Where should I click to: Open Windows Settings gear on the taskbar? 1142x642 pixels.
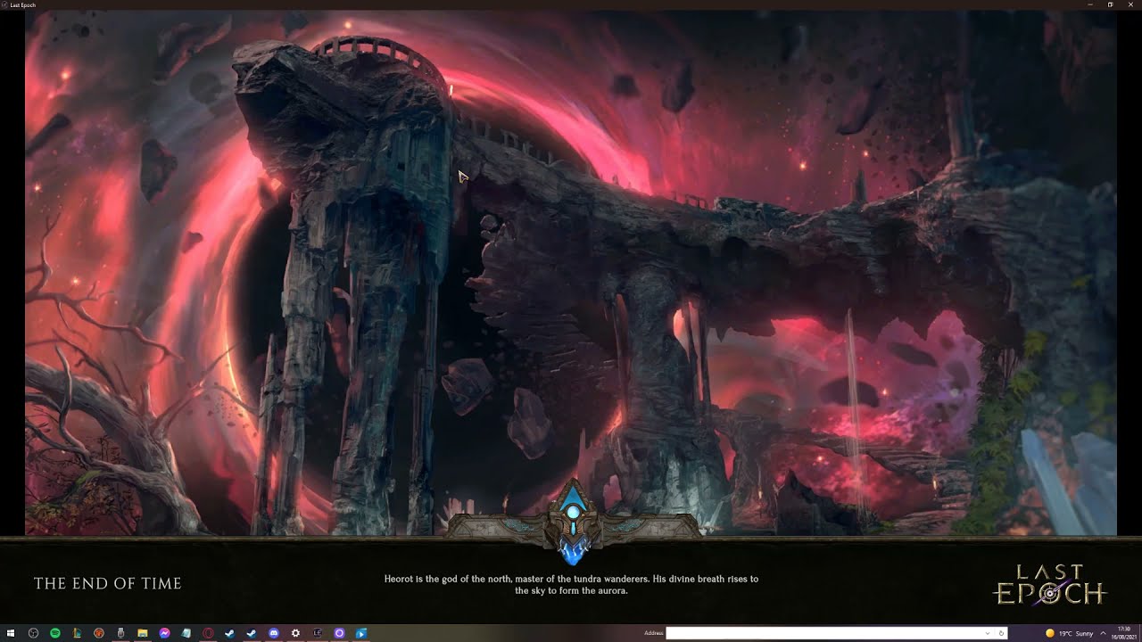pyautogui.click(x=295, y=633)
